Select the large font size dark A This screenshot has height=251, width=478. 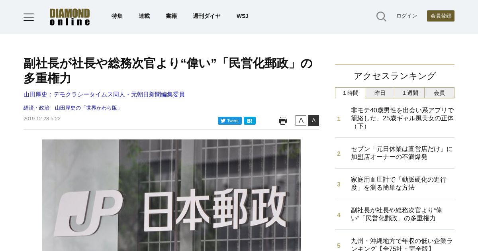(313, 120)
